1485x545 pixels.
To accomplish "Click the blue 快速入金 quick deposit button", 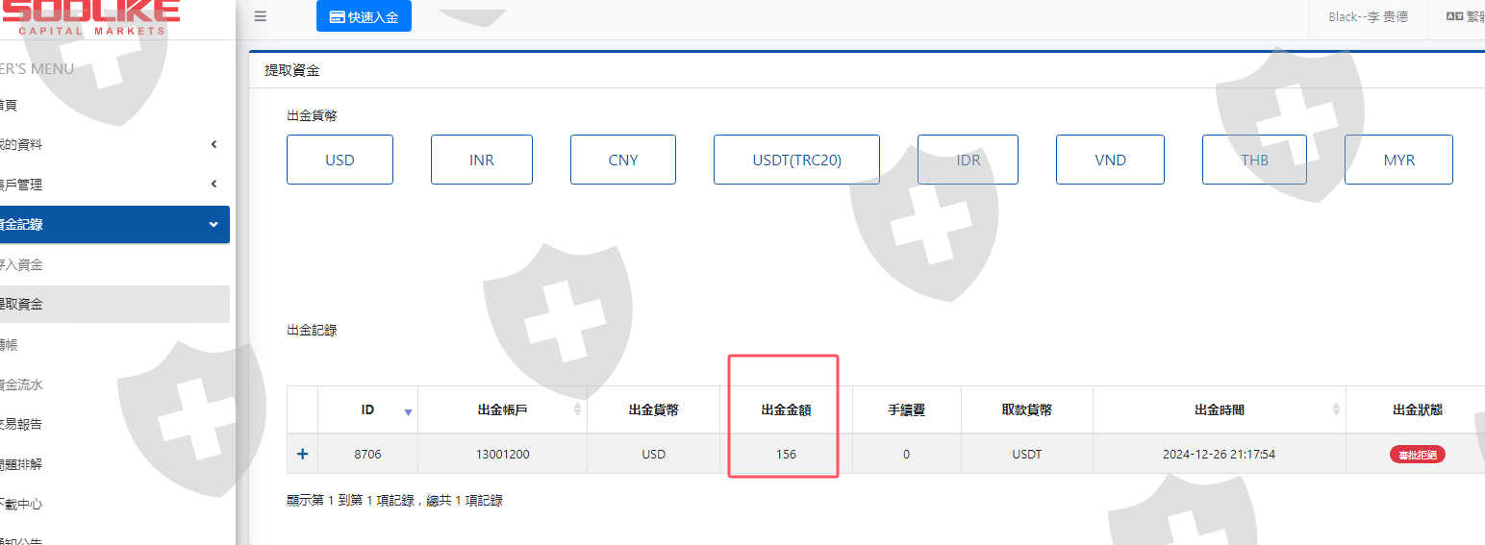I will click(x=364, y=17).
